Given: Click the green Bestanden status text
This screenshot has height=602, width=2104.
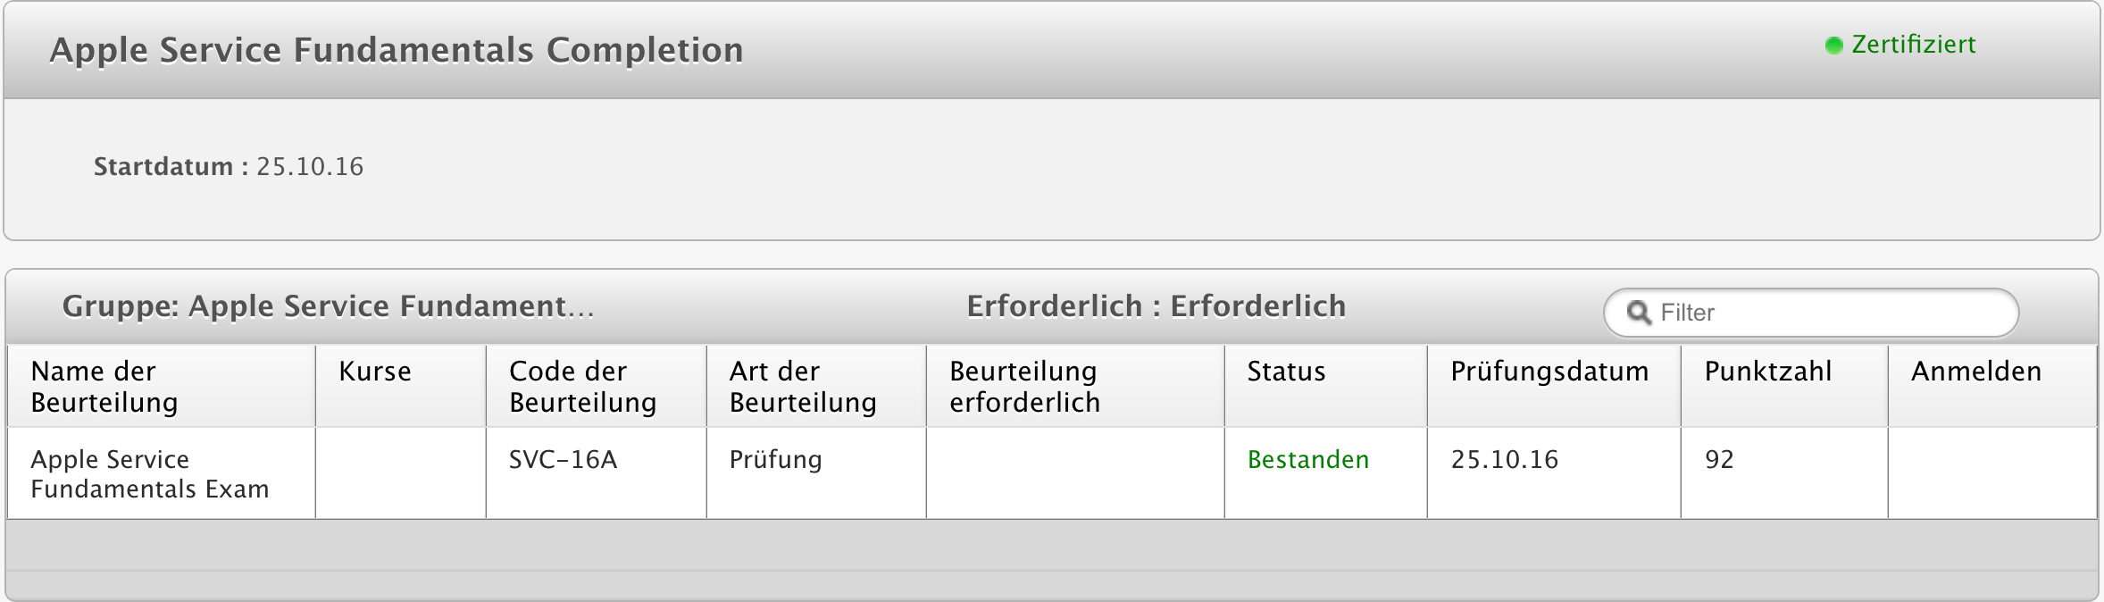Looking at the screenshot, I should [1307, 460].
